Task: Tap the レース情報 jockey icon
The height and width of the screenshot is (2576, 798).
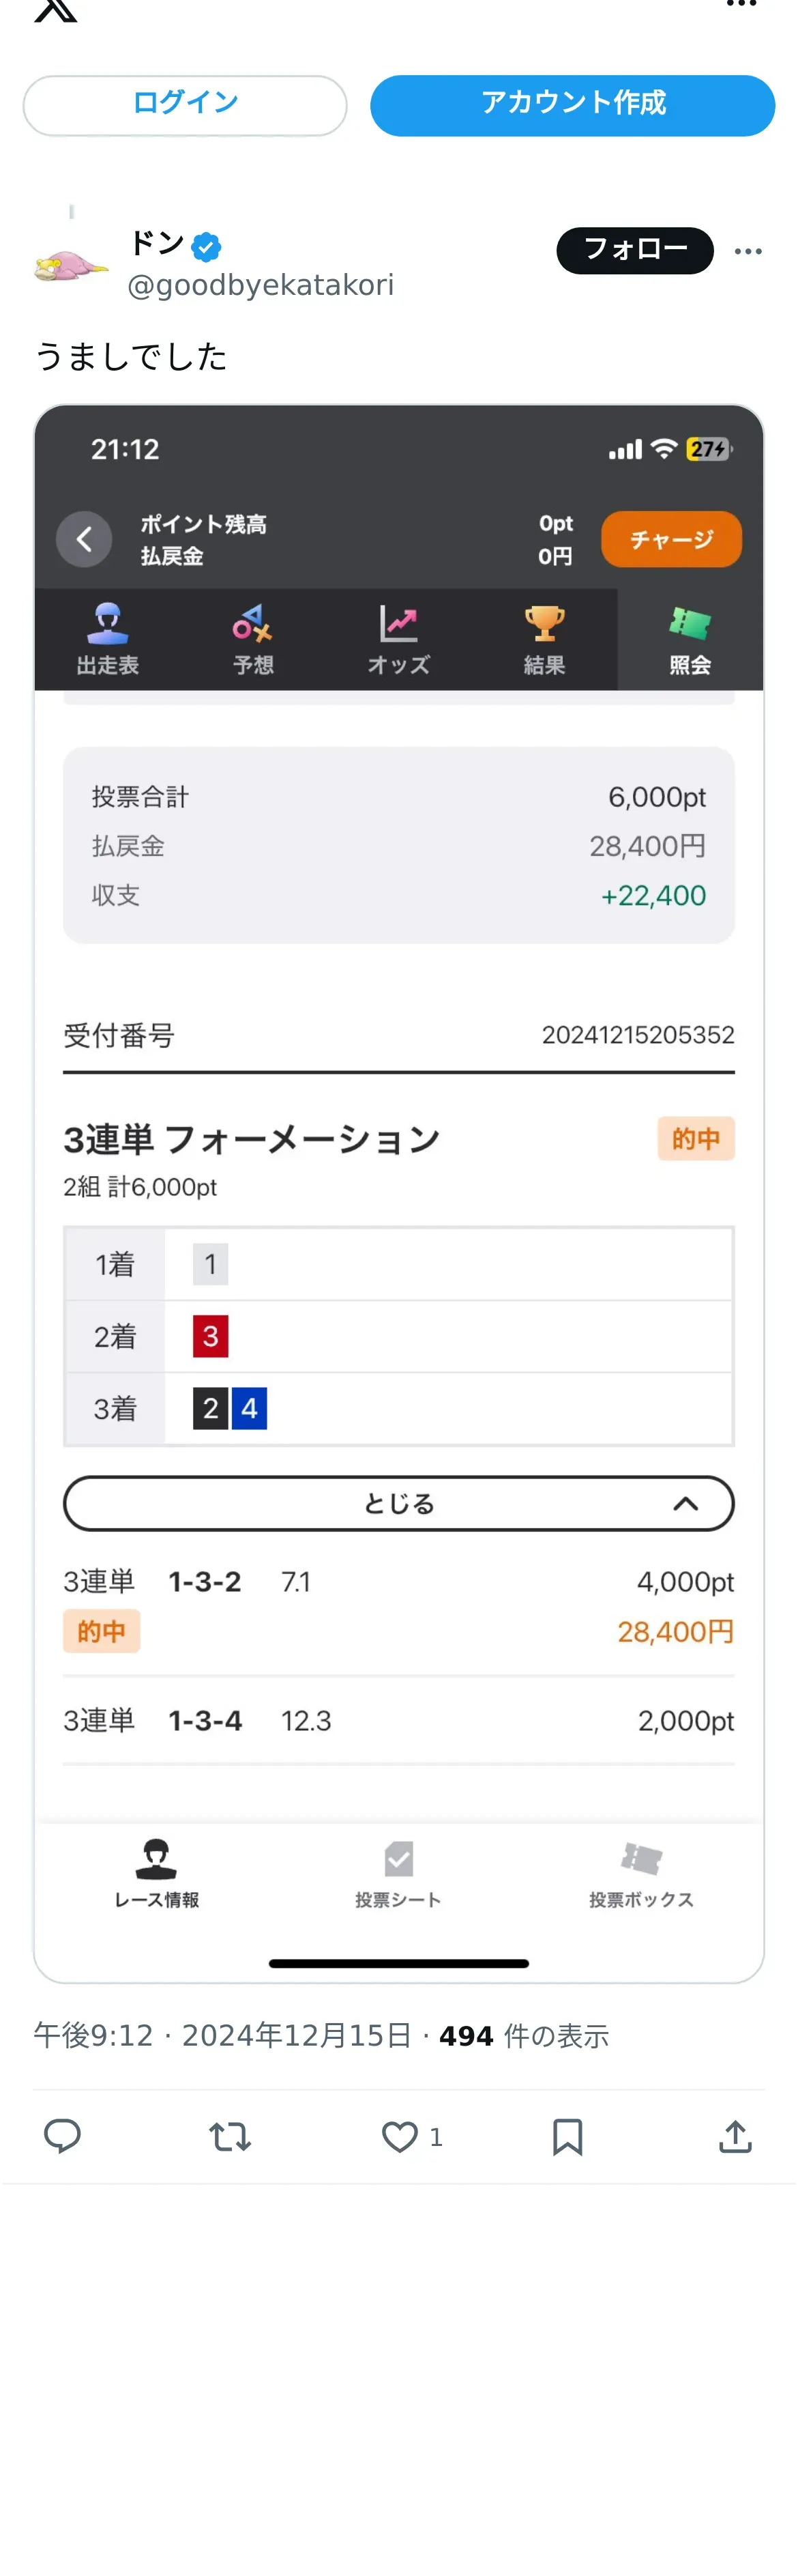Action: tap(157, 1860)
